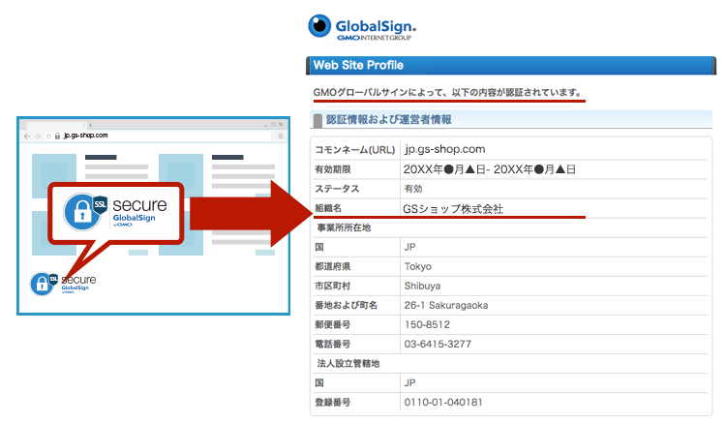Image resolution: width=726 pixels, height=423 pixels.
Task: Click the browser forward arrow
Action: (37, 136)
